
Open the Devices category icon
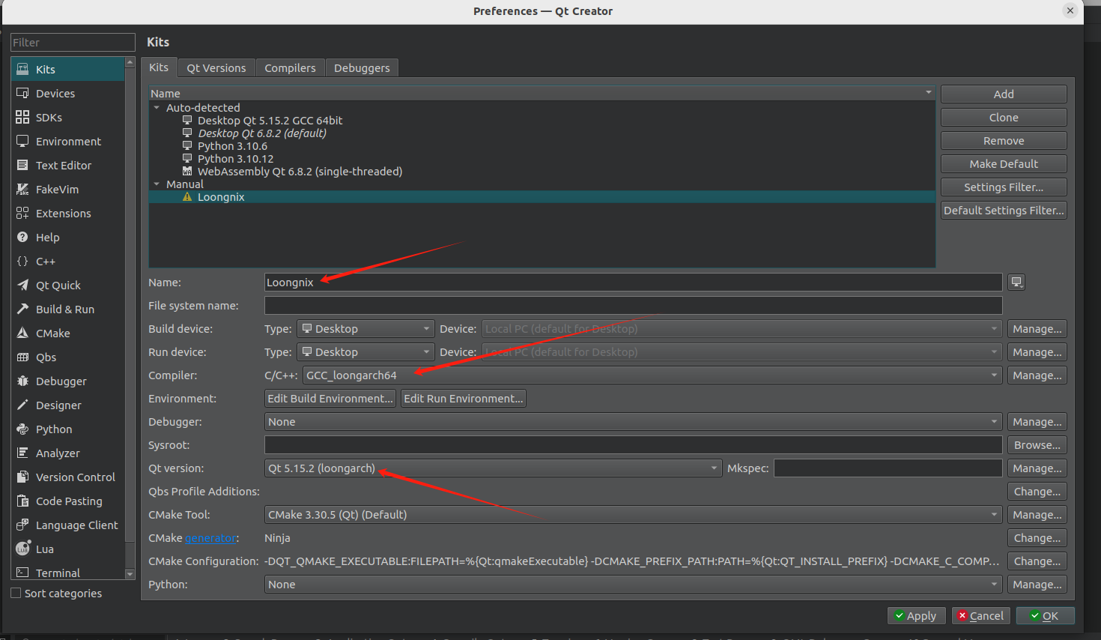[x=22, y=93]
